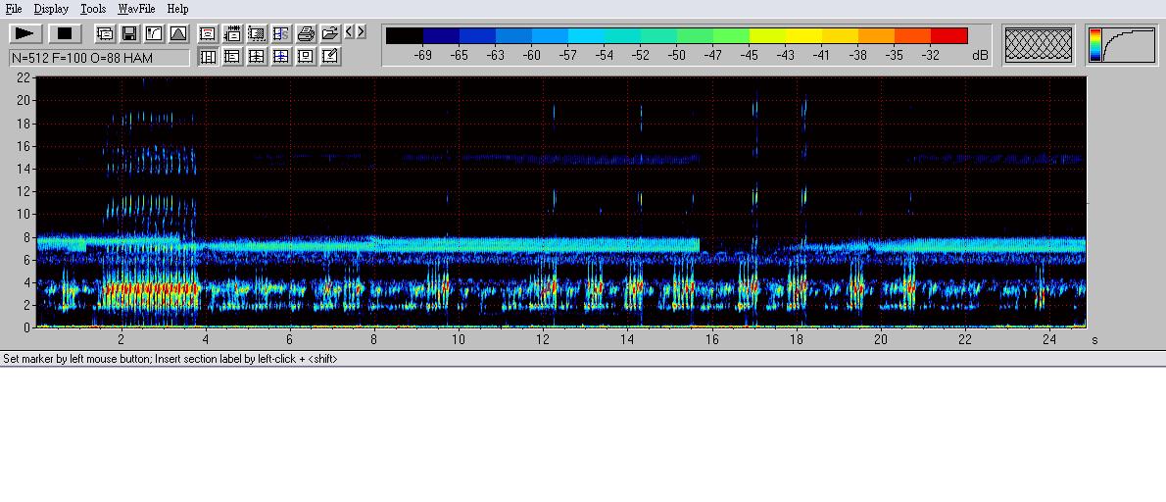
Task: Click the floppy disk save icon
Action: point(129,33)
